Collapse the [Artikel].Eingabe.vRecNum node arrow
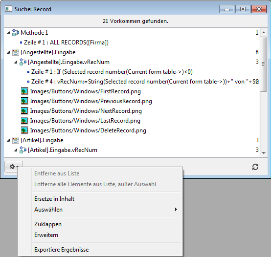 [16, 150]
